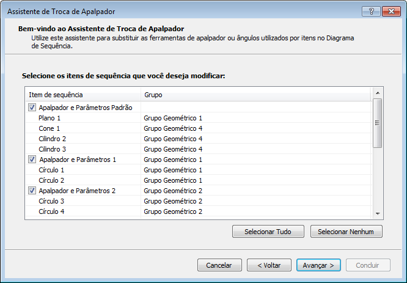Uncheck the Apalpador e Parâmetros 1 checkbox
Viewport: 407px width, 283px height.
(32, 160)
